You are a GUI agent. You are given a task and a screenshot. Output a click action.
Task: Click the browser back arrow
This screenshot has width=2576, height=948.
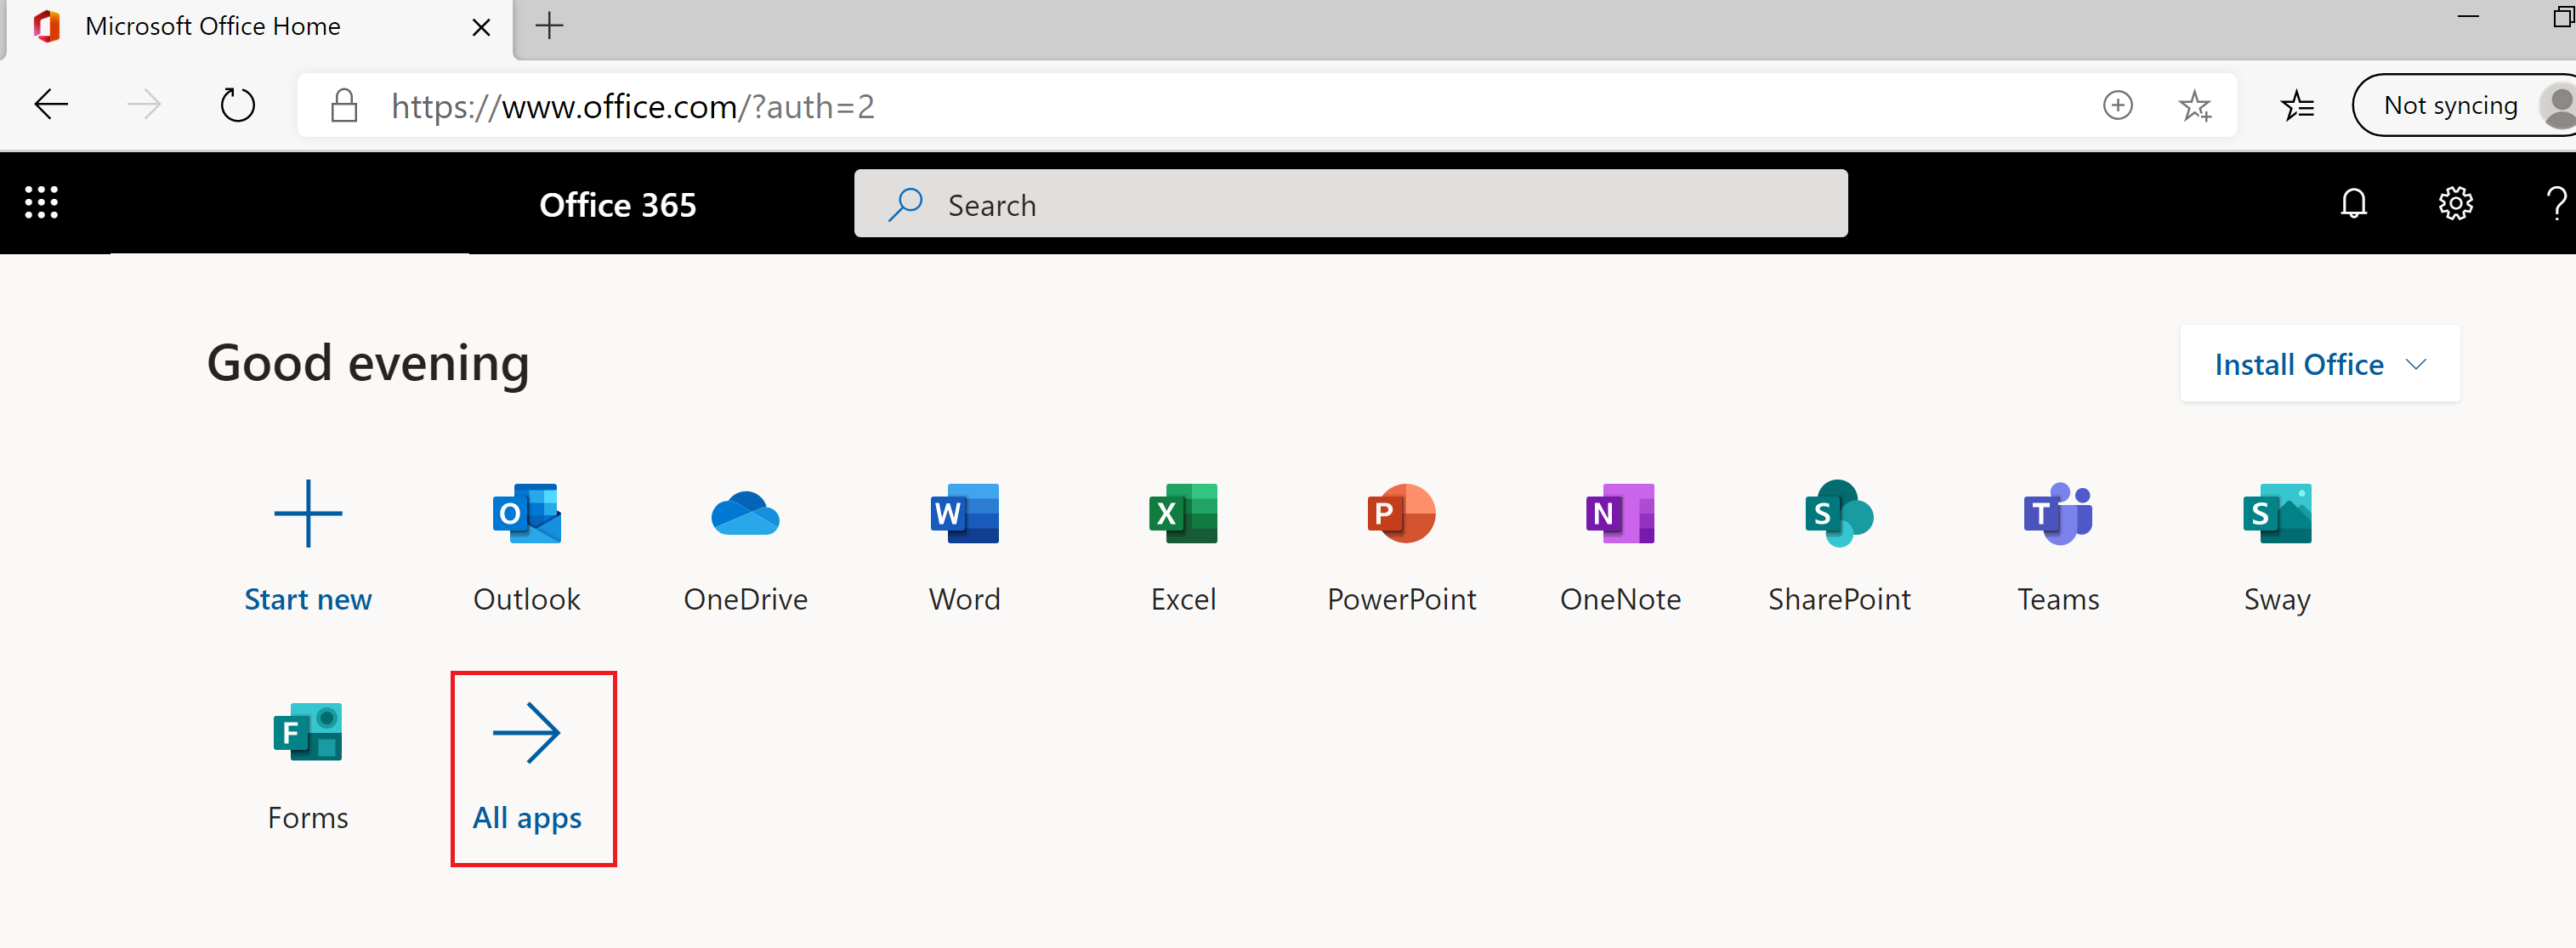(x=51, y=104)
